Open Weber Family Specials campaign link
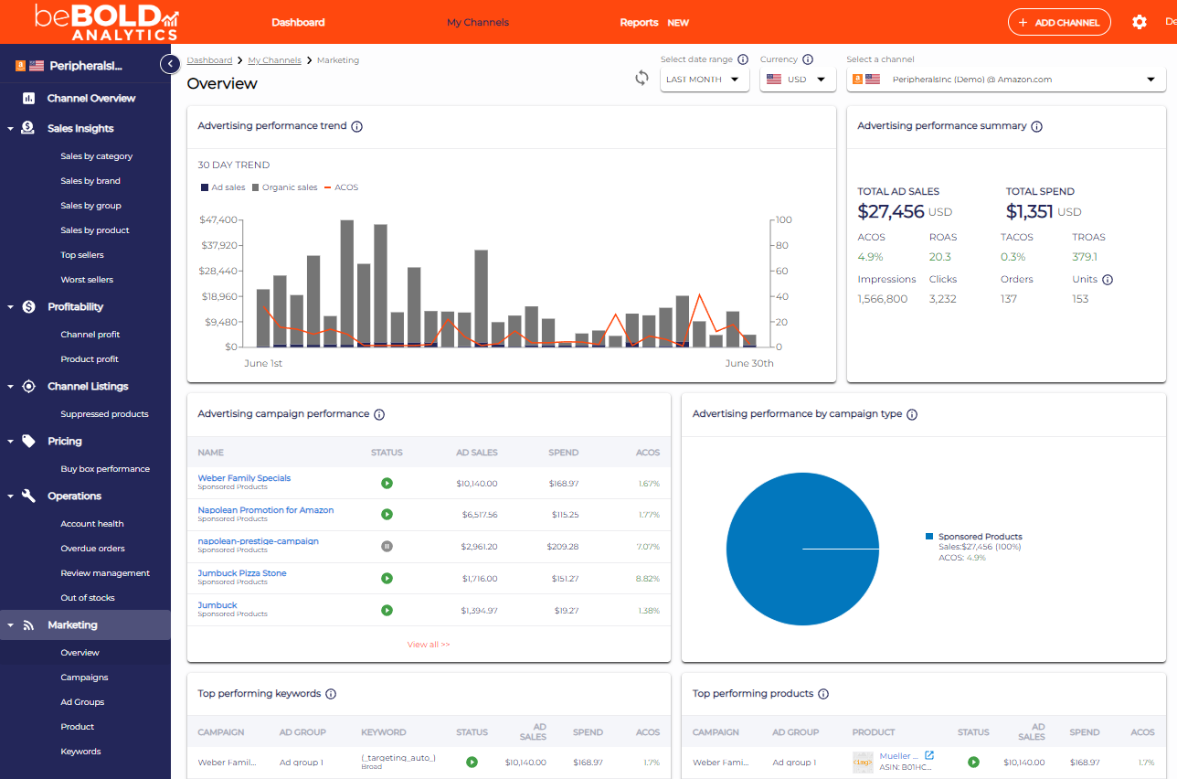 [x=244, y=478]
